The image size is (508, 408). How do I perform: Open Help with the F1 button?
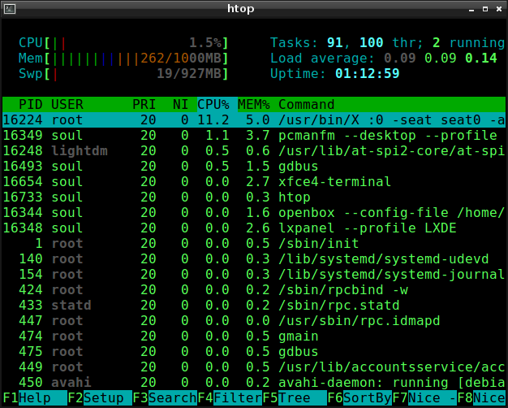coord(35,398)
